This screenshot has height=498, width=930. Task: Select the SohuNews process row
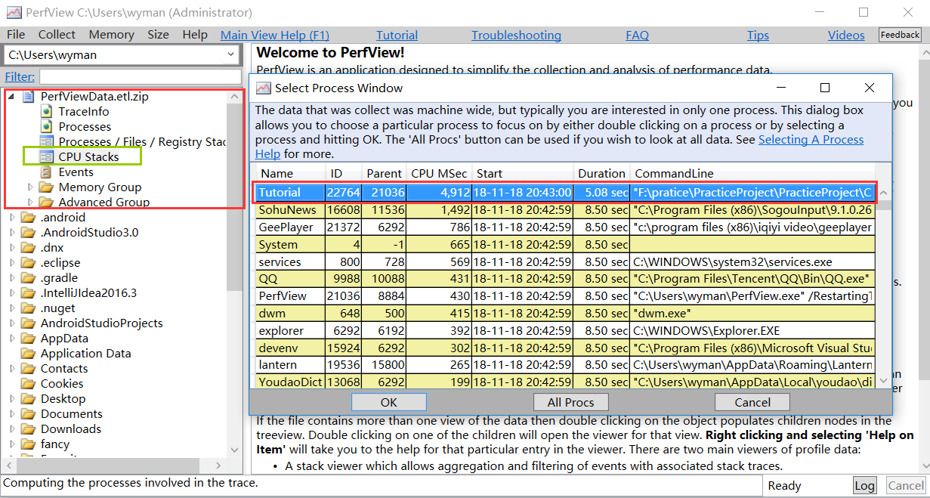565,210
